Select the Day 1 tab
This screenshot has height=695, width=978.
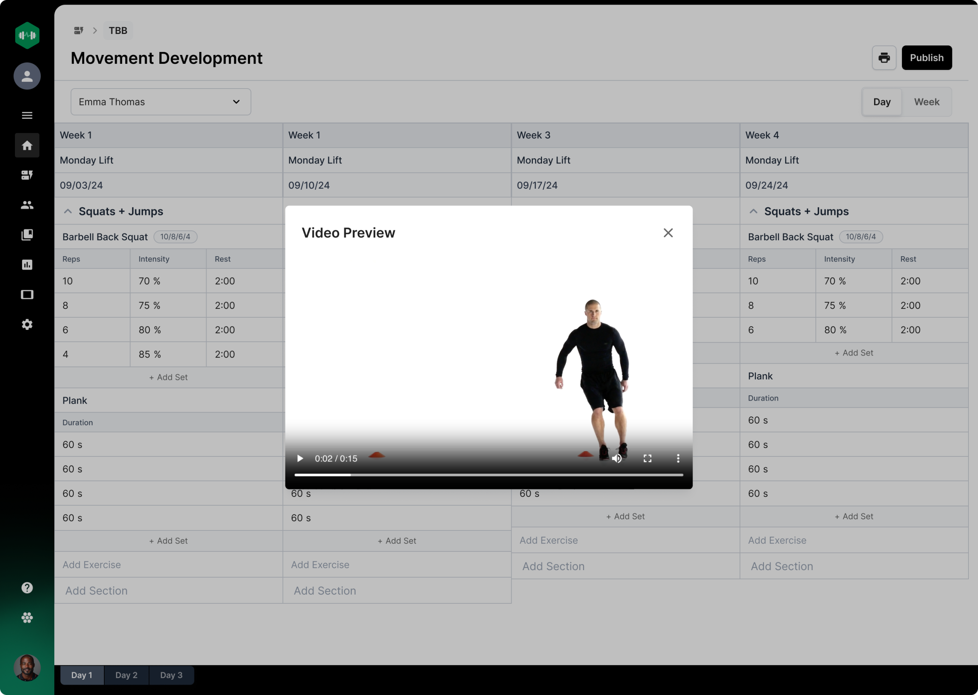pos(82,675)
